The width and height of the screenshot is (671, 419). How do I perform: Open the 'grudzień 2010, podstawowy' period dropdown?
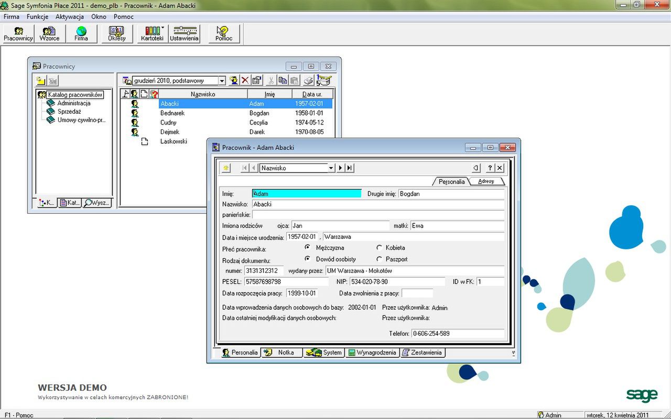coord(222,81)
